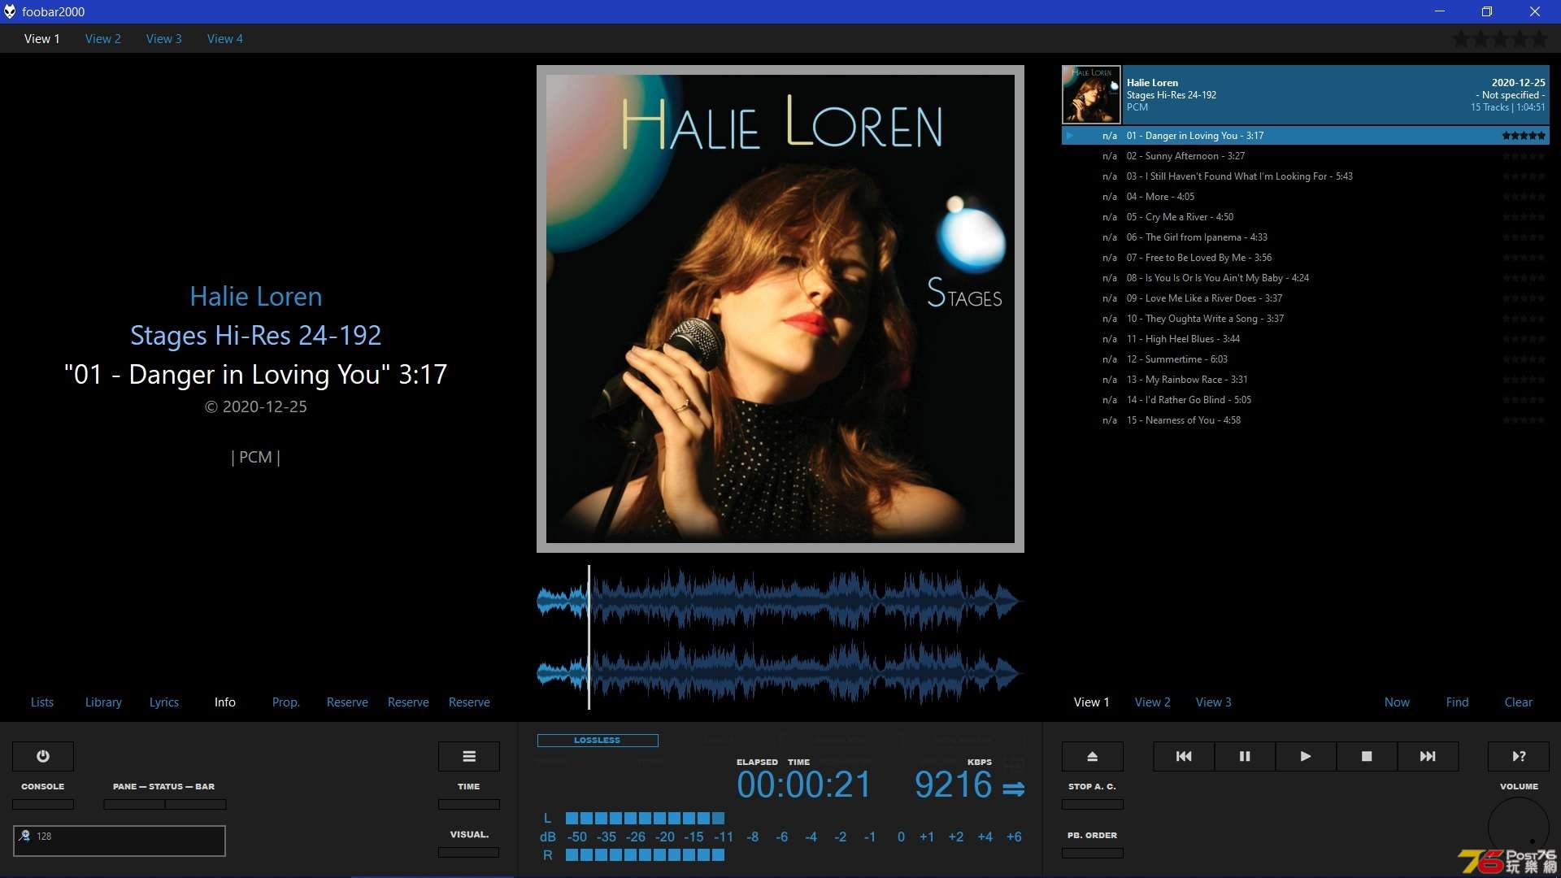The width and height of the screenshot is (1561, 878).
Task: Select track 11 - High Heel Blues
Action: tap(1306, 339)
